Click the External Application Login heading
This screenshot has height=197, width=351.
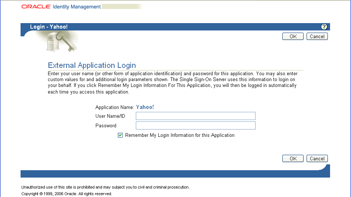pyautogui.click(x=92, y=65)
